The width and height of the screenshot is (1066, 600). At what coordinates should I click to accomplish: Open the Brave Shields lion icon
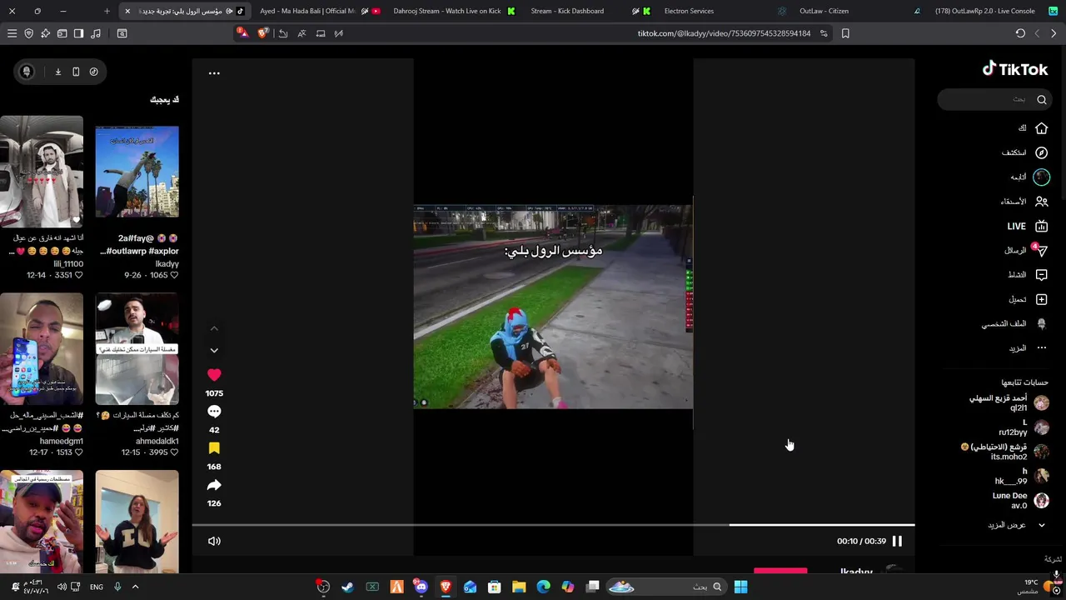pyautogui.click(x=263, y=33)
